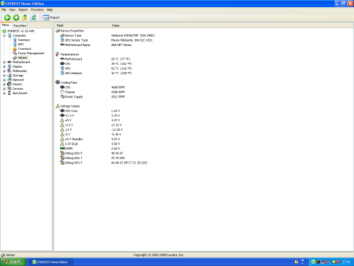The image size is (354, 266).
Task: Click the CPU Core voltage row icon
Action: click(62, 111)
